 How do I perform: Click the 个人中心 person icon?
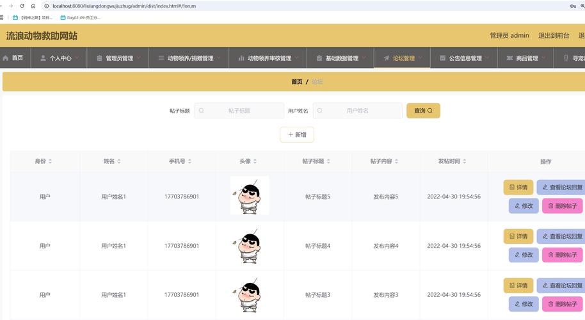coord(43,58)
